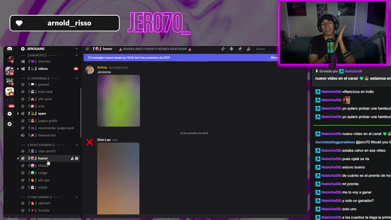Click the 'Jerónimo' message text
Viewport: 391px width, 220px height.
104,72
